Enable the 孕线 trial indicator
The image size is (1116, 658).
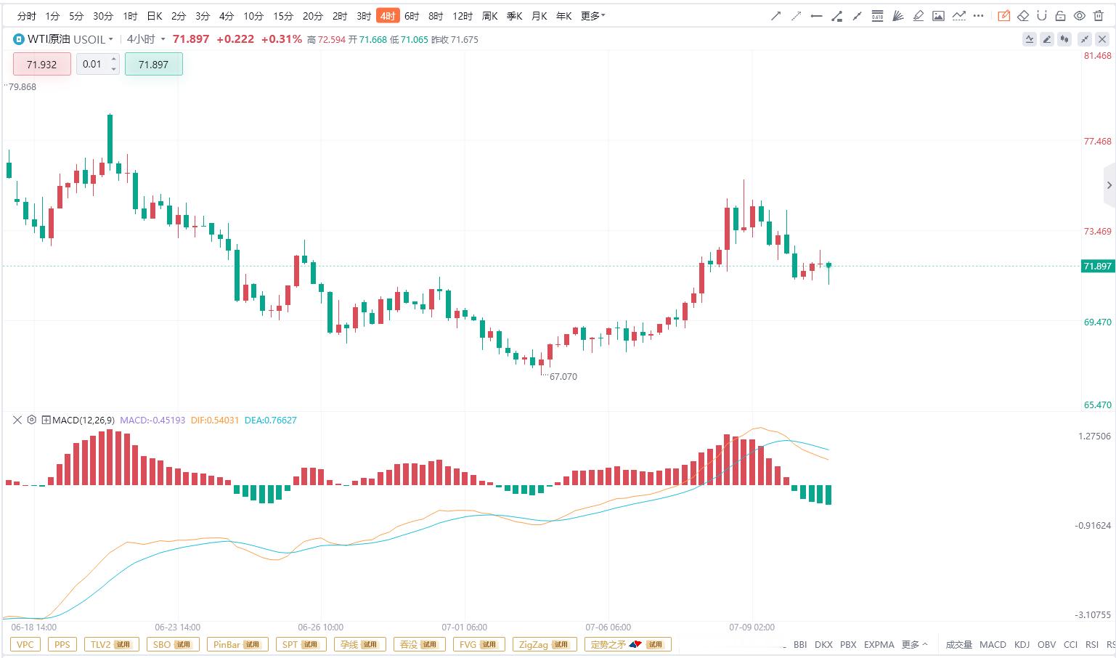pos(359,644)
